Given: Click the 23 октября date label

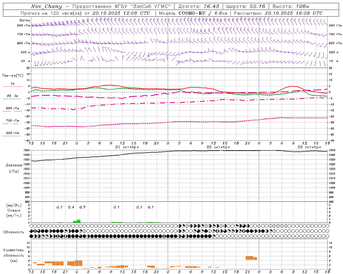Looking at the screenshot, I should [309, 147].
